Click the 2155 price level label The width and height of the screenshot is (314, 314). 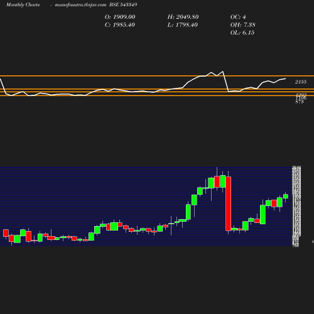click(301, 82)
